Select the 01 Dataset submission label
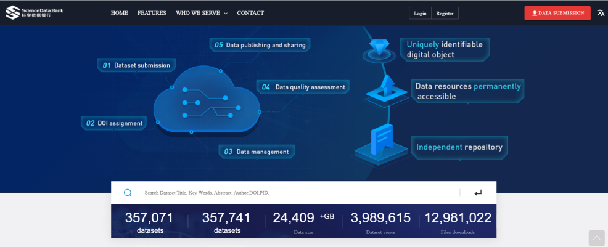The image size is (608, 247). (137, 65)
